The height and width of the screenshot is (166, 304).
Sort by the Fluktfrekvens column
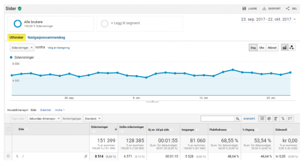pos(218,130)
